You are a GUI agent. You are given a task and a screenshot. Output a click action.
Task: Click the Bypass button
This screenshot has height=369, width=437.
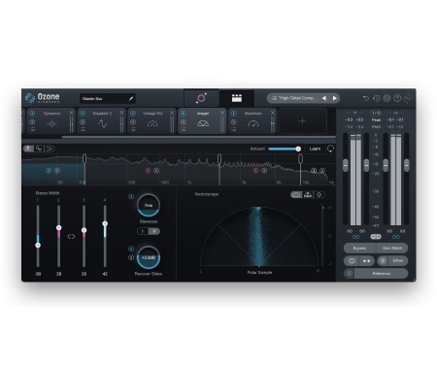(359, 249)
